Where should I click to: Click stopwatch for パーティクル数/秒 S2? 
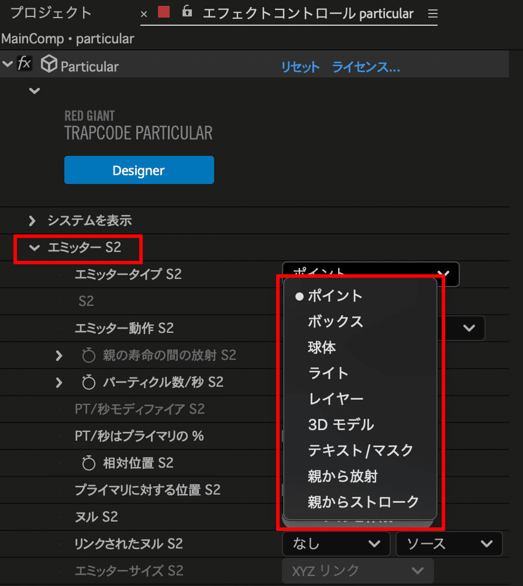tap(88, 382)
